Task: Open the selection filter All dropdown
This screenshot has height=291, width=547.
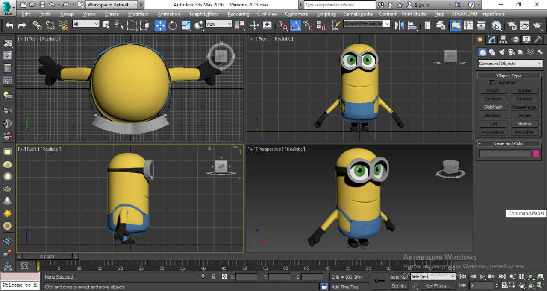Action: tap(86, 24)
